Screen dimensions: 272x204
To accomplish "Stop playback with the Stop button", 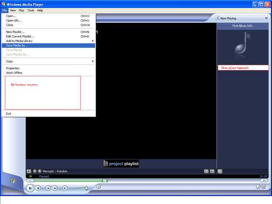I will (38, 188).
